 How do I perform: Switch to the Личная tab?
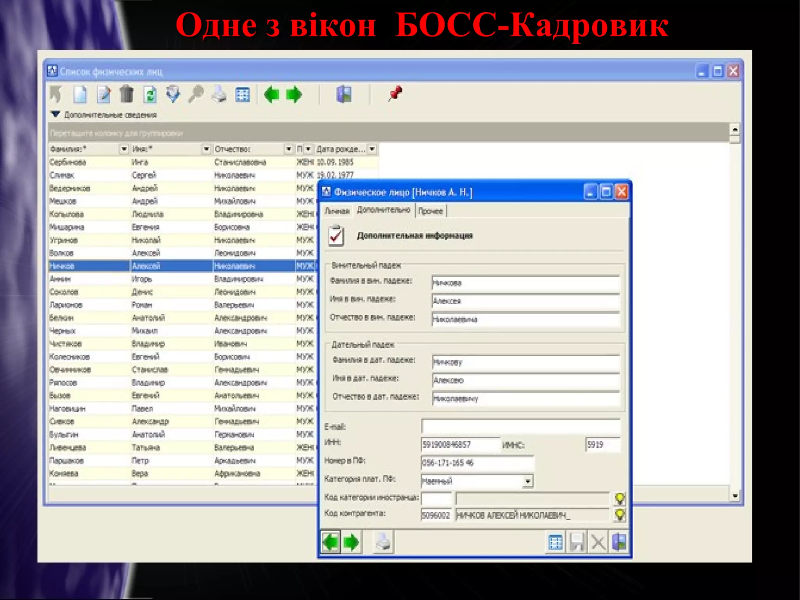(x=337, y=211)
